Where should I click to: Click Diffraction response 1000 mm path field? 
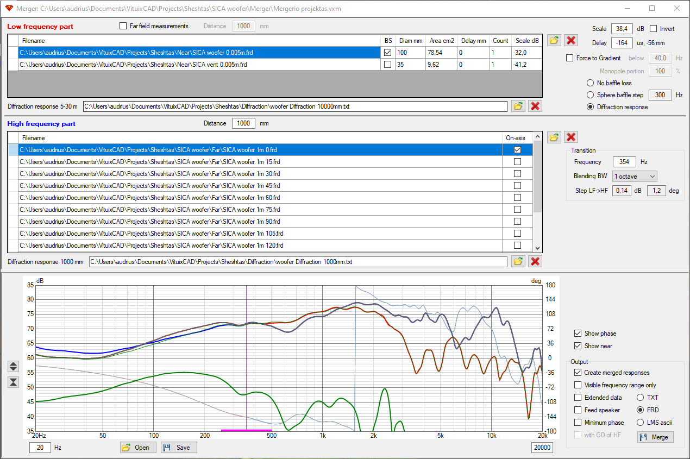pos(298,262)
